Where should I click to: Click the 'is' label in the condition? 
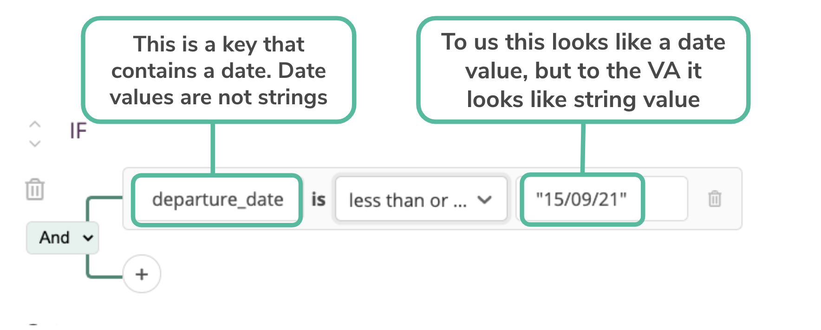(x=318, y=200)
